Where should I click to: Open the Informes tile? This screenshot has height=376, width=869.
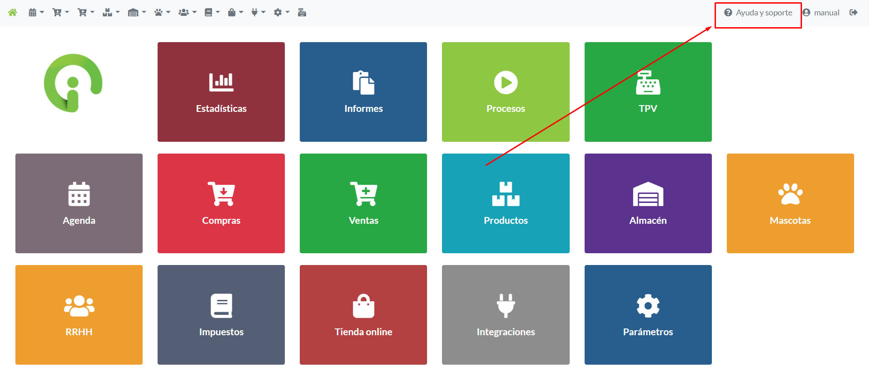tap(363, 92)
